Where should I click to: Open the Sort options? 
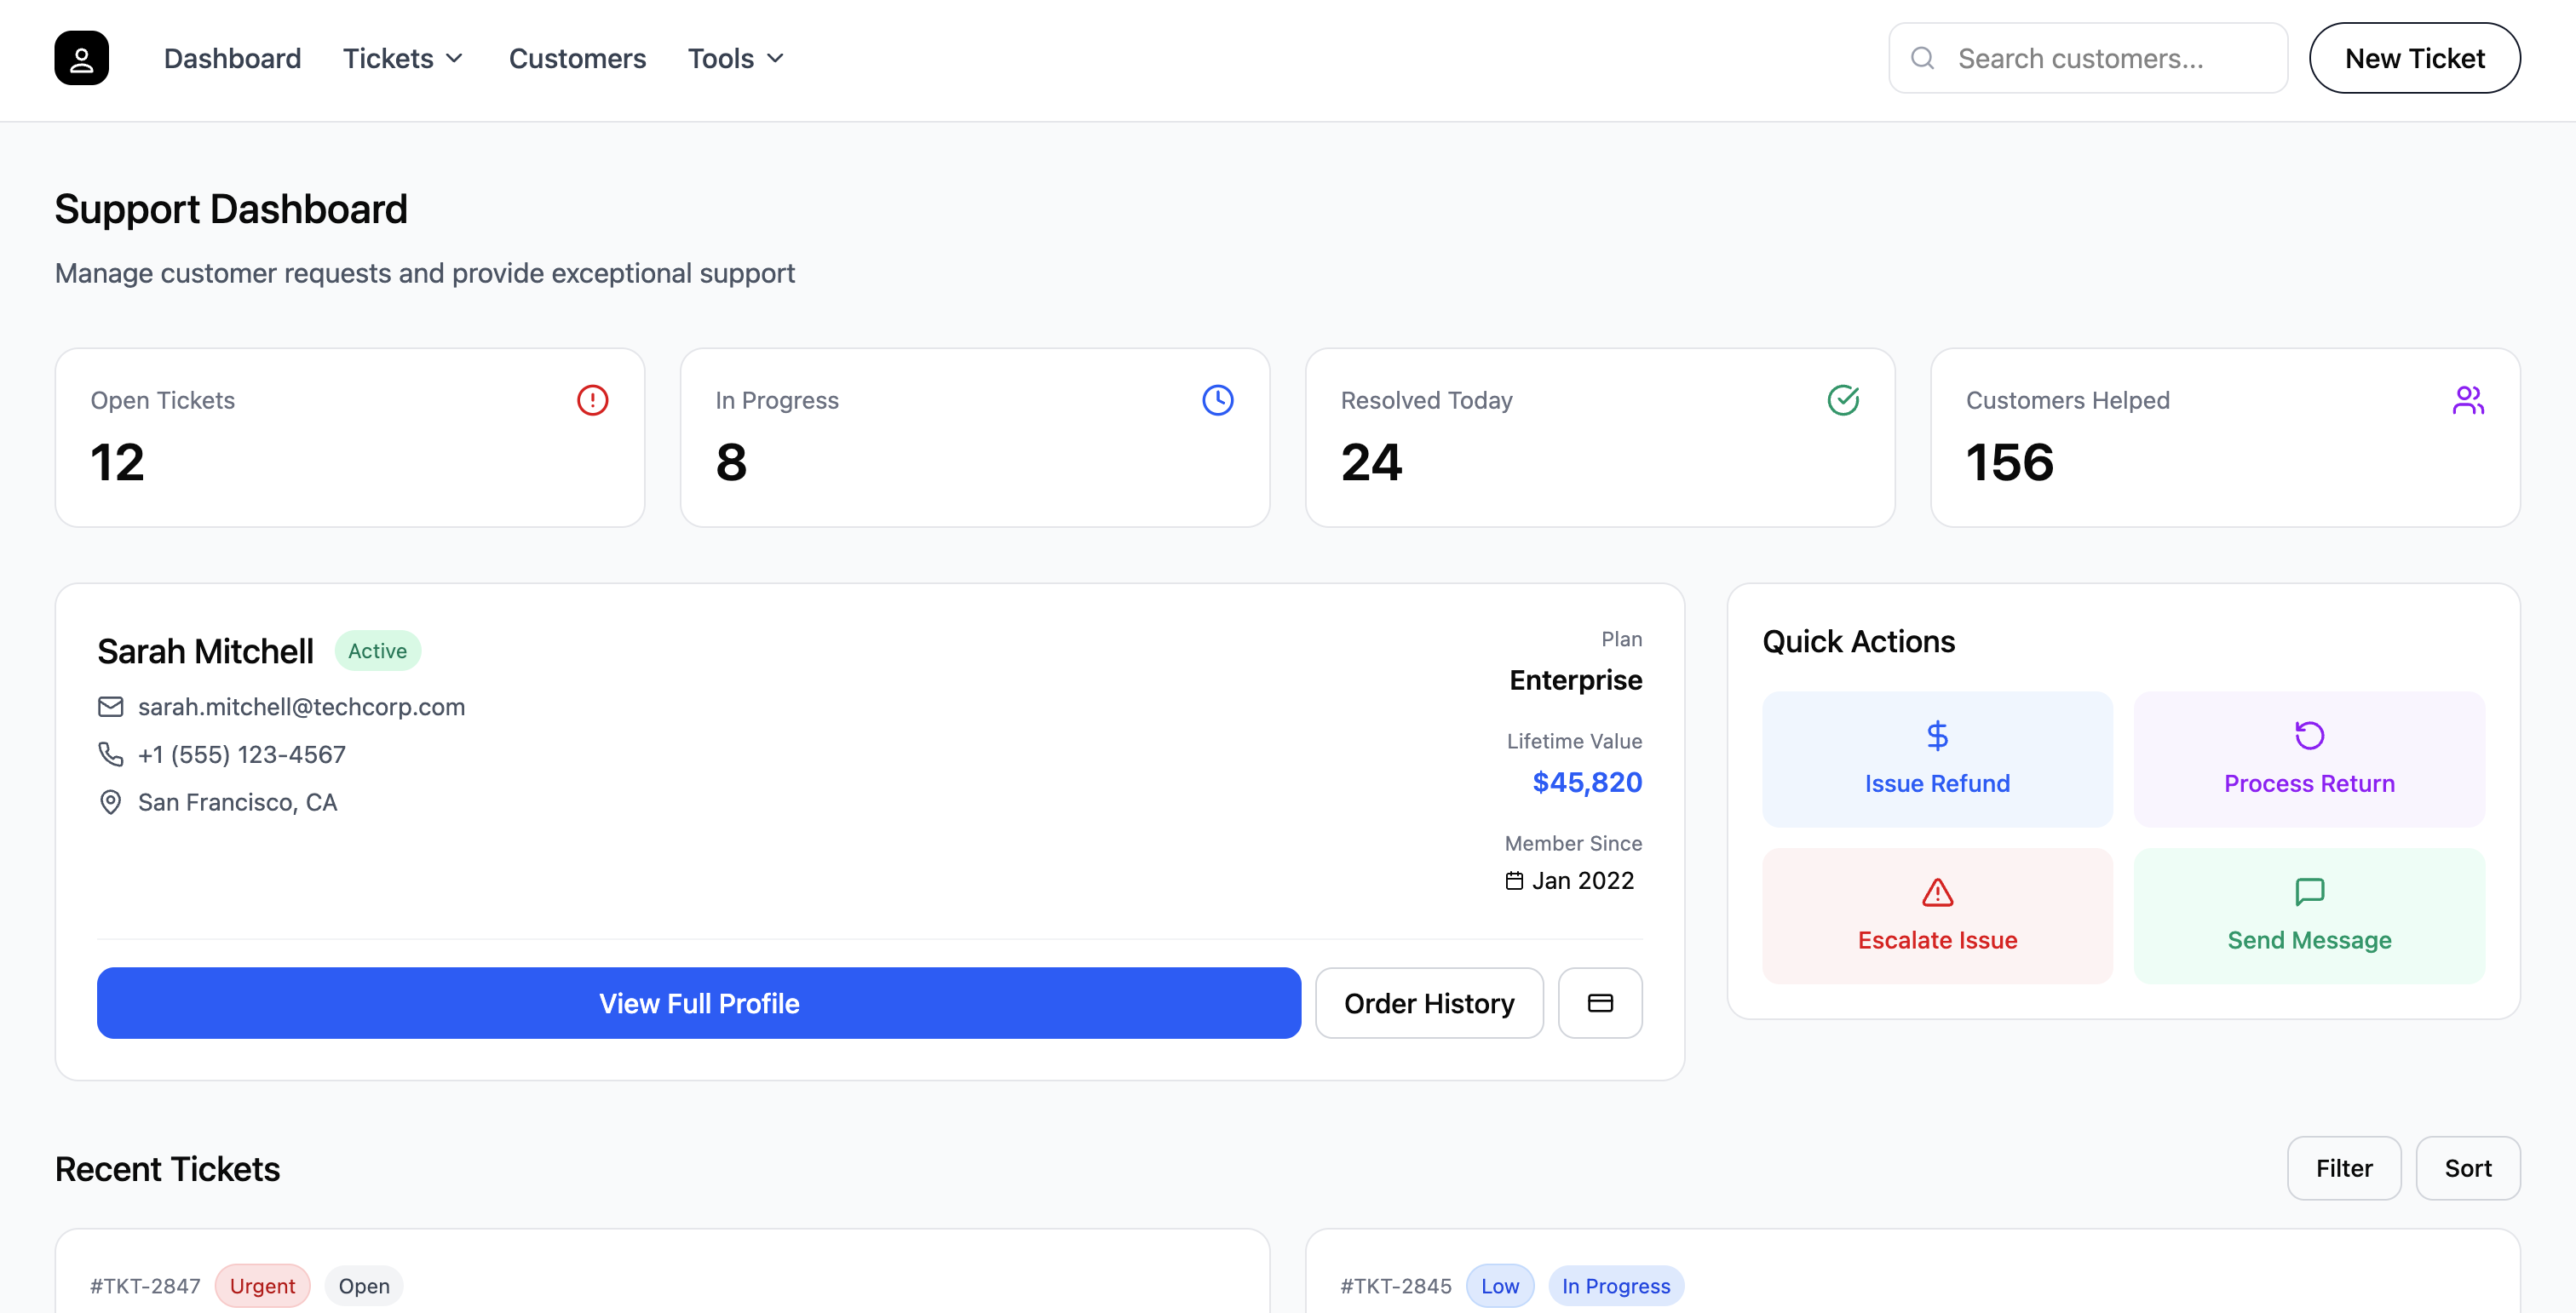point(2467,1167)
